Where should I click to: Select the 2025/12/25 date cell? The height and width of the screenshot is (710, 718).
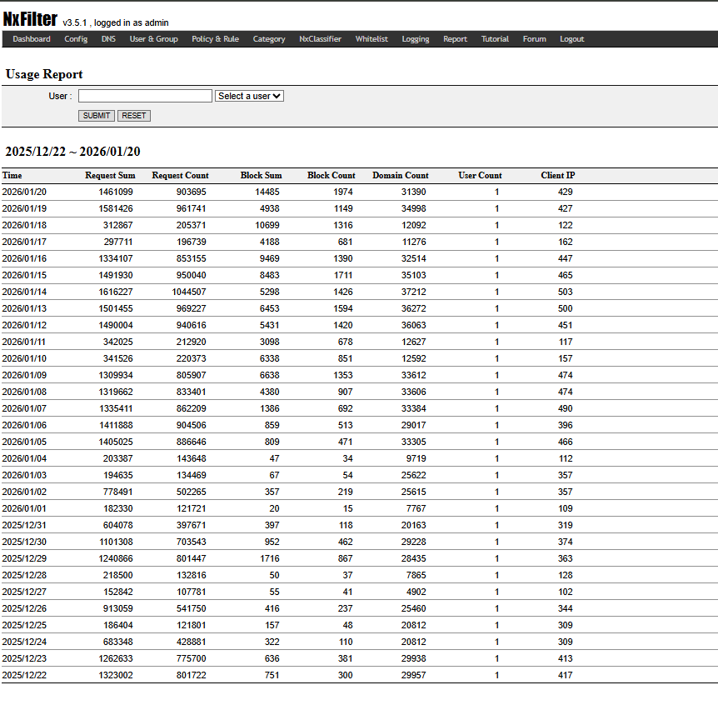[24, 625]
